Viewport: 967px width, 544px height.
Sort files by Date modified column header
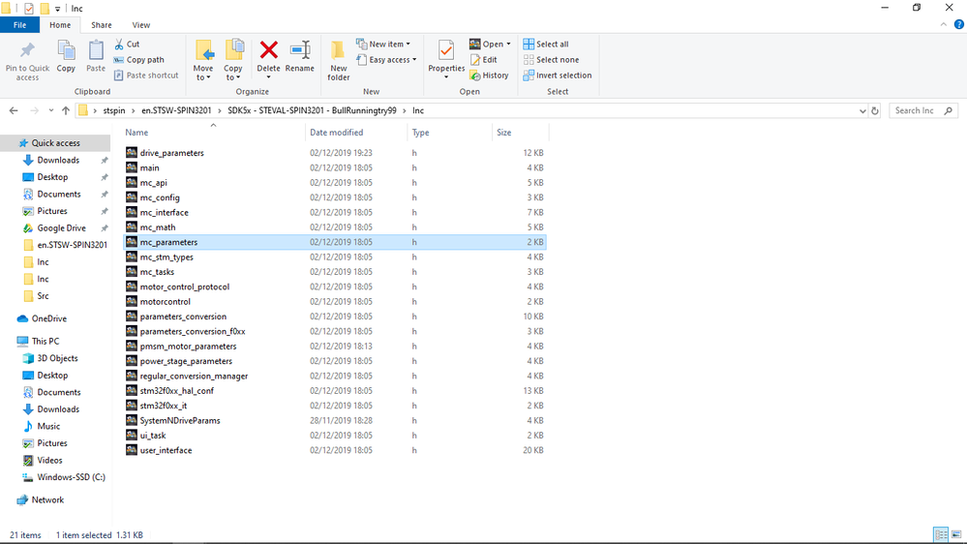pos(336,132)
